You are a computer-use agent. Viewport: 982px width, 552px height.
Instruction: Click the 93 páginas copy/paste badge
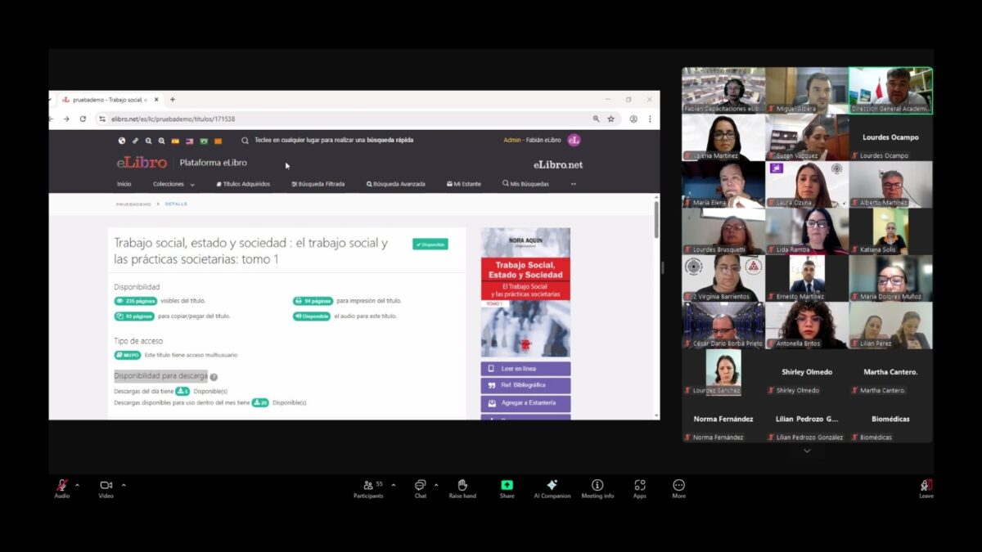coord(134,316)
